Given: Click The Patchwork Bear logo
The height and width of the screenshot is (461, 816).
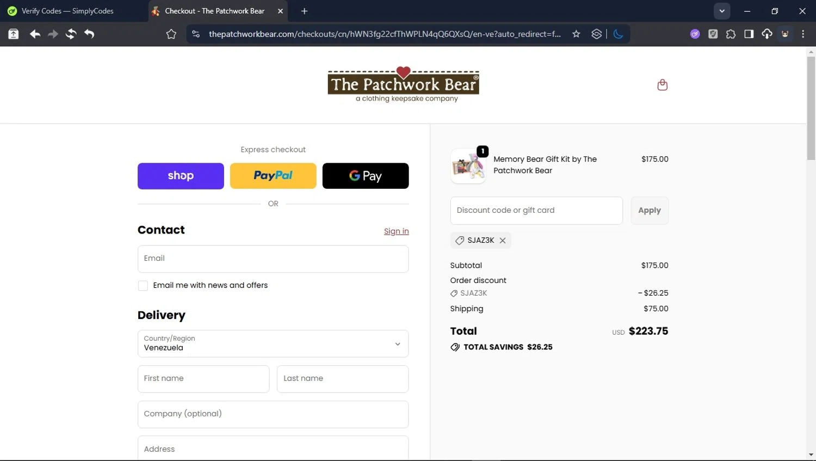Looking at the screenshot, I should tap(404, 84).
